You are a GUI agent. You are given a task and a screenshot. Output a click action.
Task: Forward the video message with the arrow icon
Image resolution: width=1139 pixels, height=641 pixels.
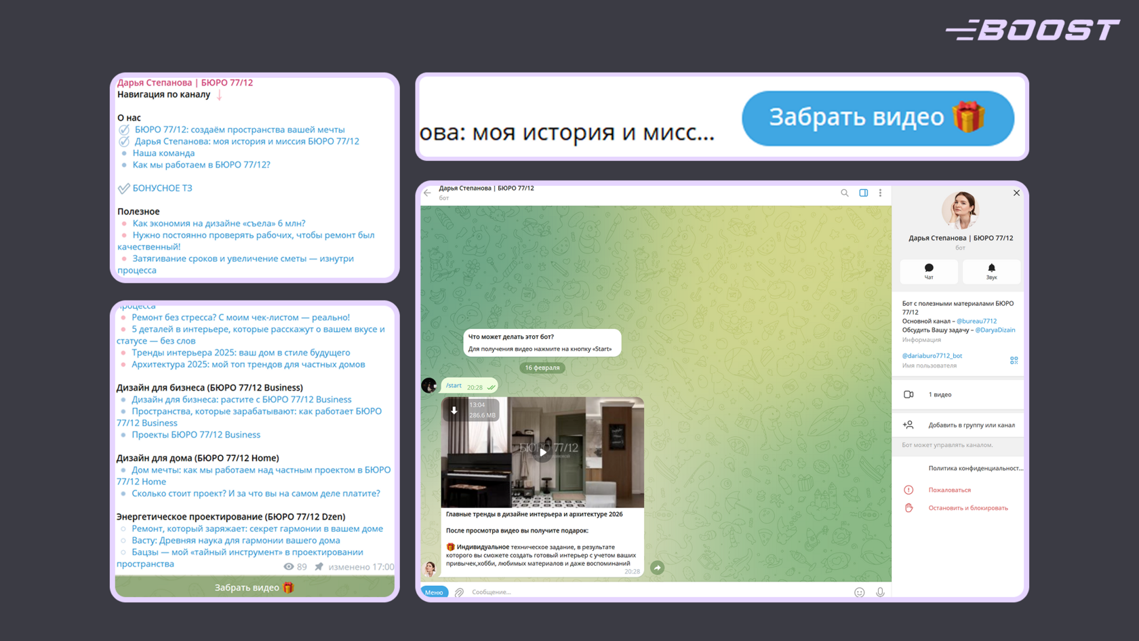(657, 568)
